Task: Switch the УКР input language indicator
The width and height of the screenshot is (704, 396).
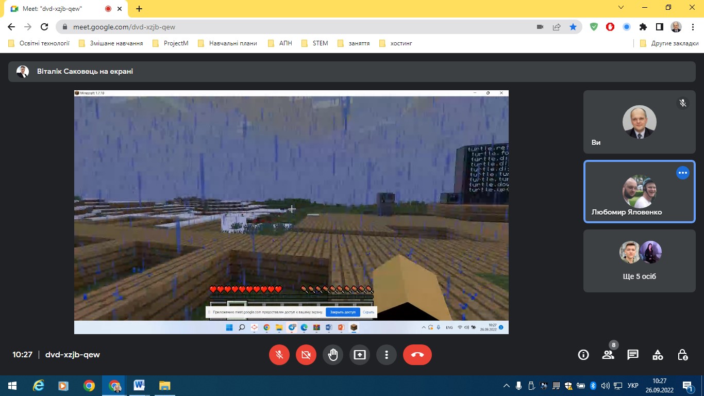Action: pos(633,386)
